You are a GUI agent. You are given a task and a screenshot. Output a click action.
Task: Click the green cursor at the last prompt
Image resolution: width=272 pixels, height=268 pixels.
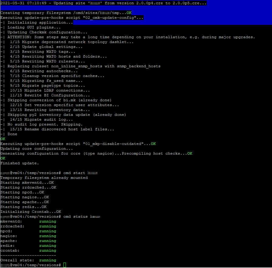point(65,265)
